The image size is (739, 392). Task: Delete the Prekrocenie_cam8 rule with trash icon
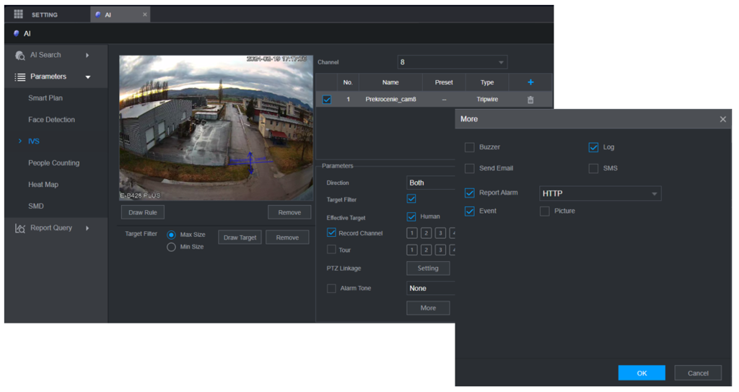point(530,100)
